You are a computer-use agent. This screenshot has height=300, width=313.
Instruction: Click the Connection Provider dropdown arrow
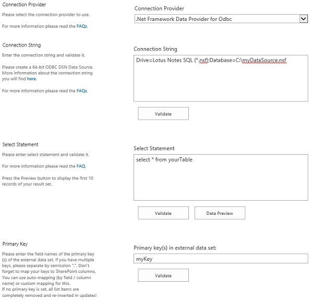[x=303, y=19]
